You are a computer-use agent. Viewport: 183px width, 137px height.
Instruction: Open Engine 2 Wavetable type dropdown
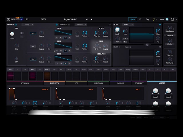click(81, 25)
